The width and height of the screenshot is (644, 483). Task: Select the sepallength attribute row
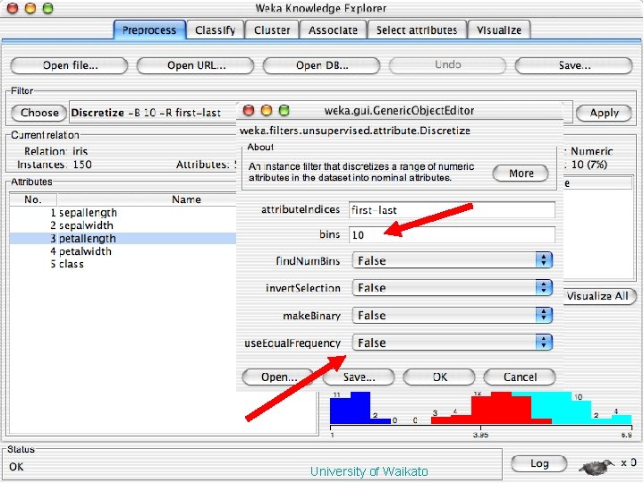click(123, 213)
